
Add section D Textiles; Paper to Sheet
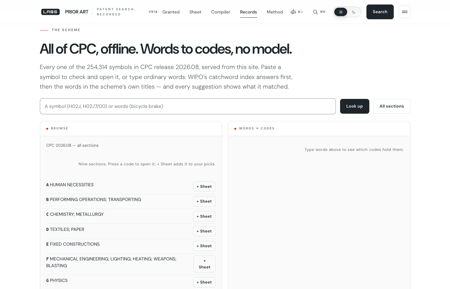[204, 231]
